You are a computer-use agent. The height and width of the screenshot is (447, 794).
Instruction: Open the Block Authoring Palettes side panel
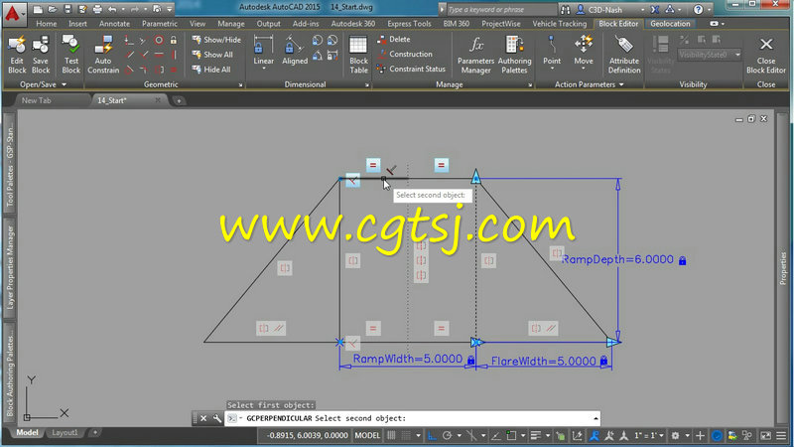pos(10,373)
